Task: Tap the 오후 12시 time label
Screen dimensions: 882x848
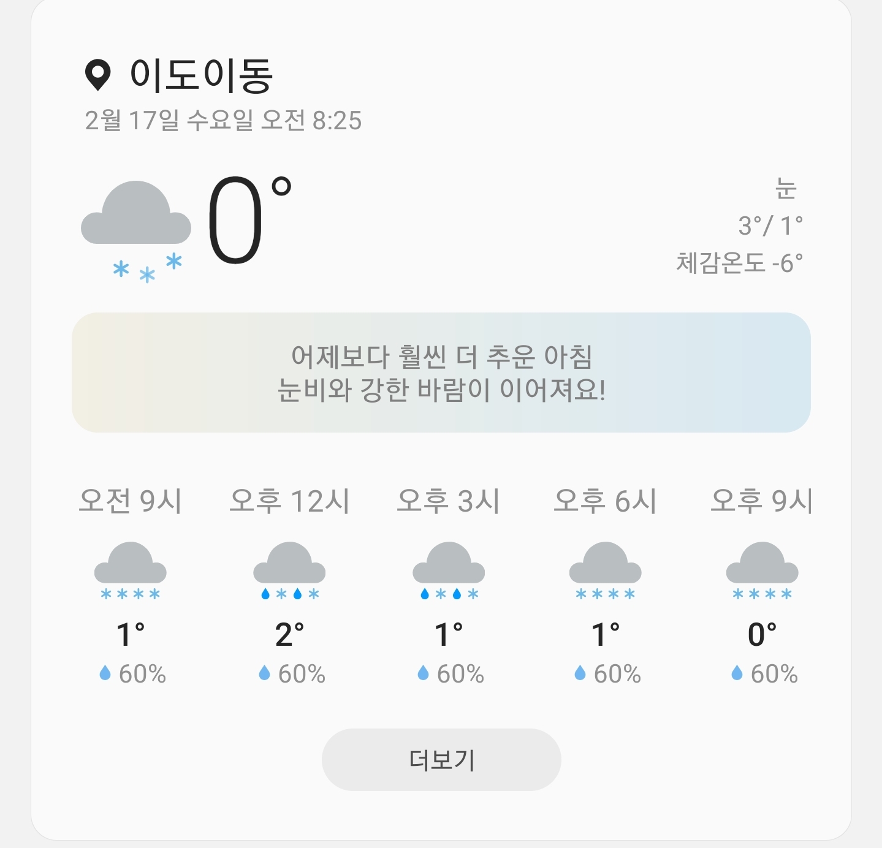Action: click(289, 501)
